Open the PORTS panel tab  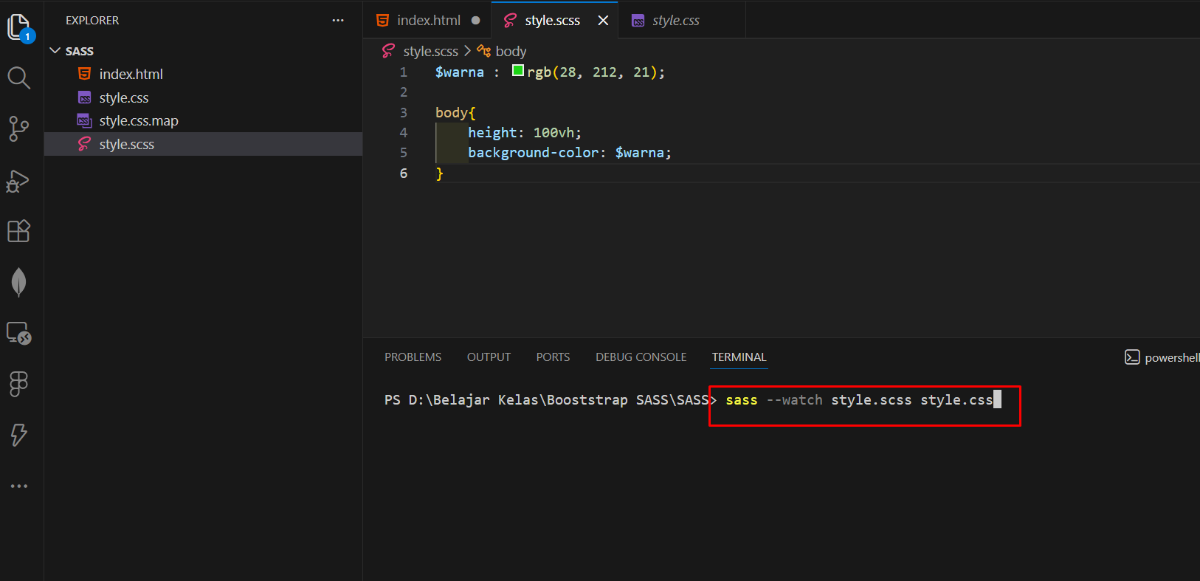[x=553, y=357]
